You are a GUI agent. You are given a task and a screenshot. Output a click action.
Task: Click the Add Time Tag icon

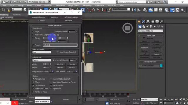(x=107, y=103)
